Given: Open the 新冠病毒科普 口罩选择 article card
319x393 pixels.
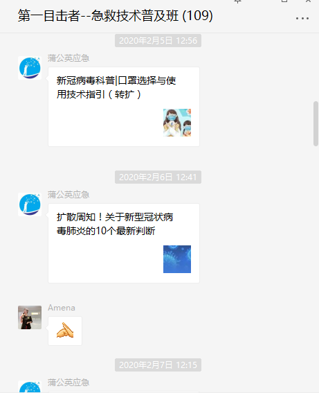Looking at the screenshot, I should [124, 107].
